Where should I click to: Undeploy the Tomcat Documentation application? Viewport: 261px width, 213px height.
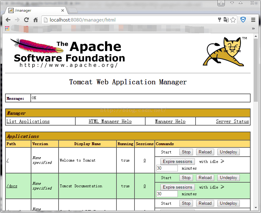[x=228, y=177]
